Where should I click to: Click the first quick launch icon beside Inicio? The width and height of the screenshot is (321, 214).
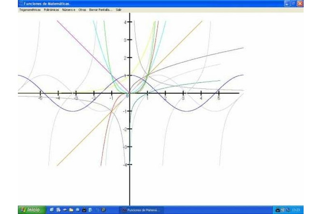pyautogui.click(x=52, y=210)
